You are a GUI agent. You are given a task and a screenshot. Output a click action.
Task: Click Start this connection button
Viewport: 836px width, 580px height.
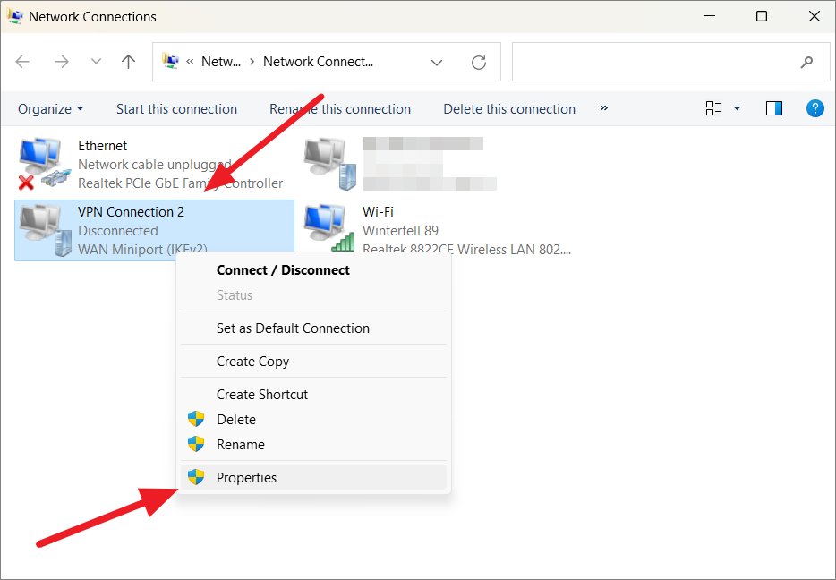[x=176, y=109]
